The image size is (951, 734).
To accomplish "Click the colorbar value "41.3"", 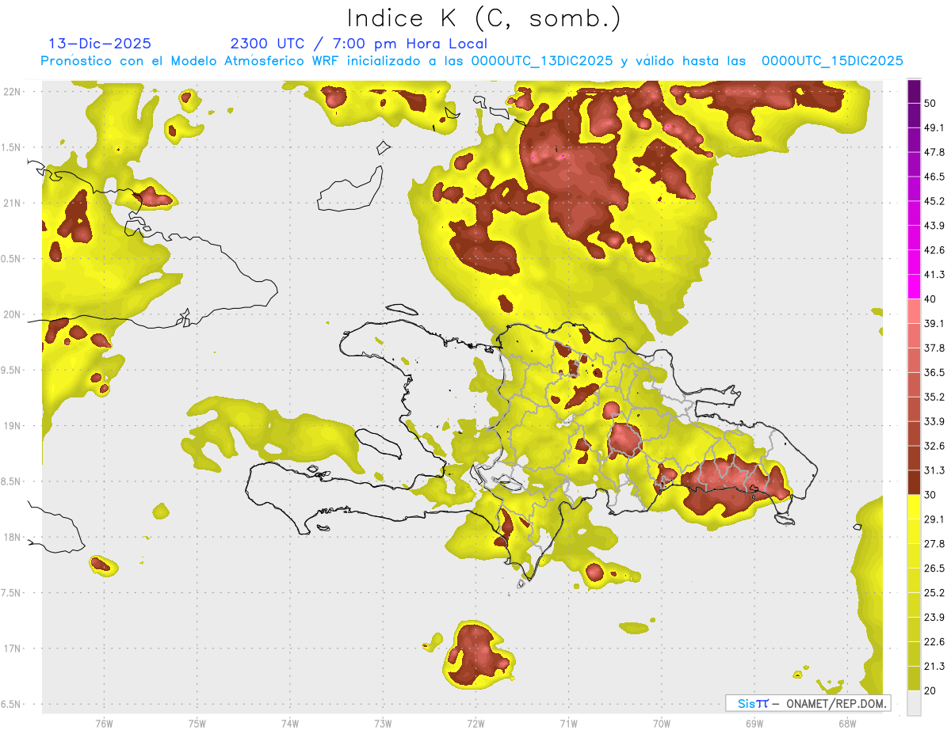I will [x=934, y=275].
